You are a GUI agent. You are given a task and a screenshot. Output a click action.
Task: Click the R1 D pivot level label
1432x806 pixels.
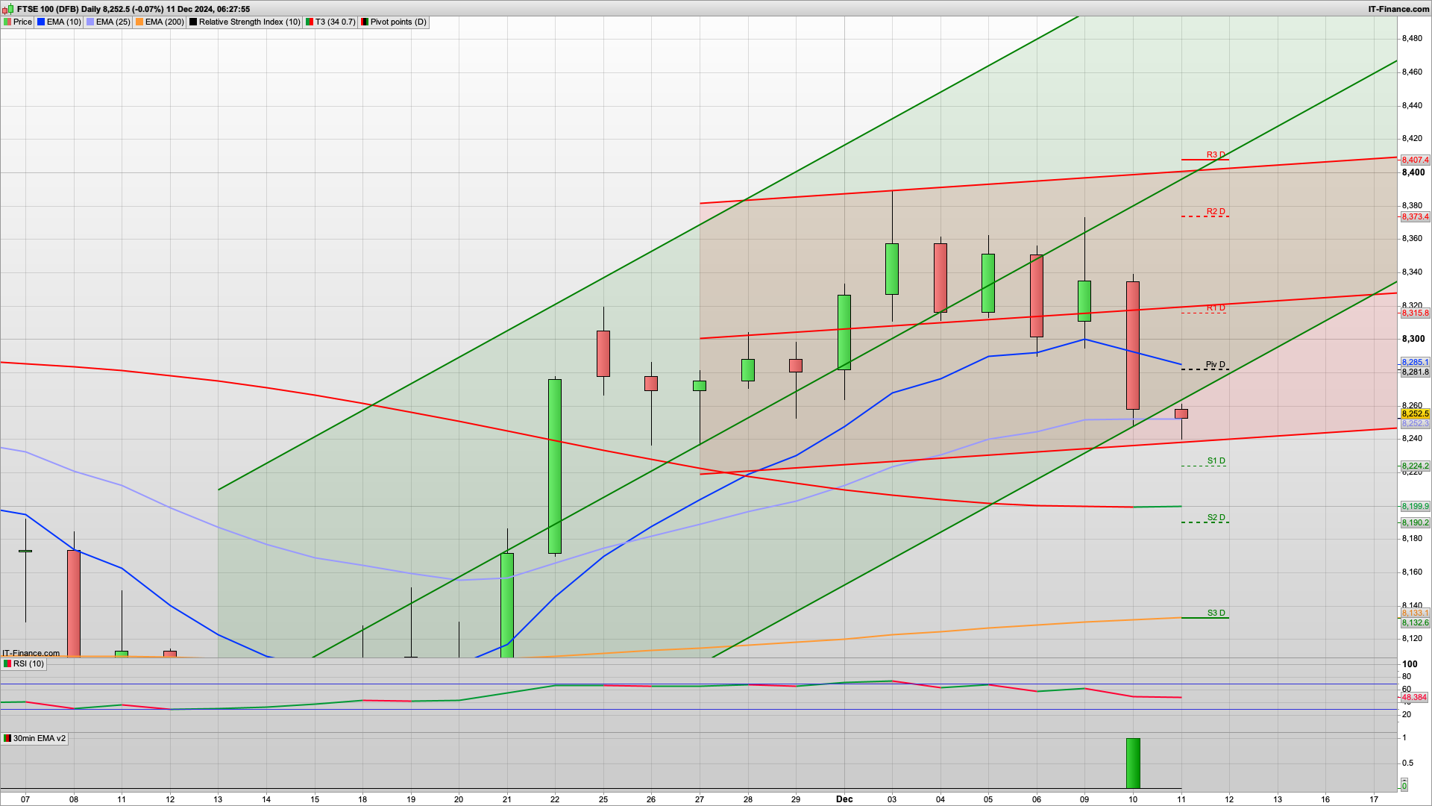(x=1216, y=308)
